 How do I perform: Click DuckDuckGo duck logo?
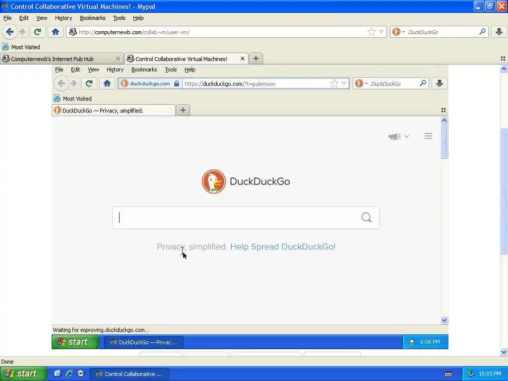coord(213,182)
